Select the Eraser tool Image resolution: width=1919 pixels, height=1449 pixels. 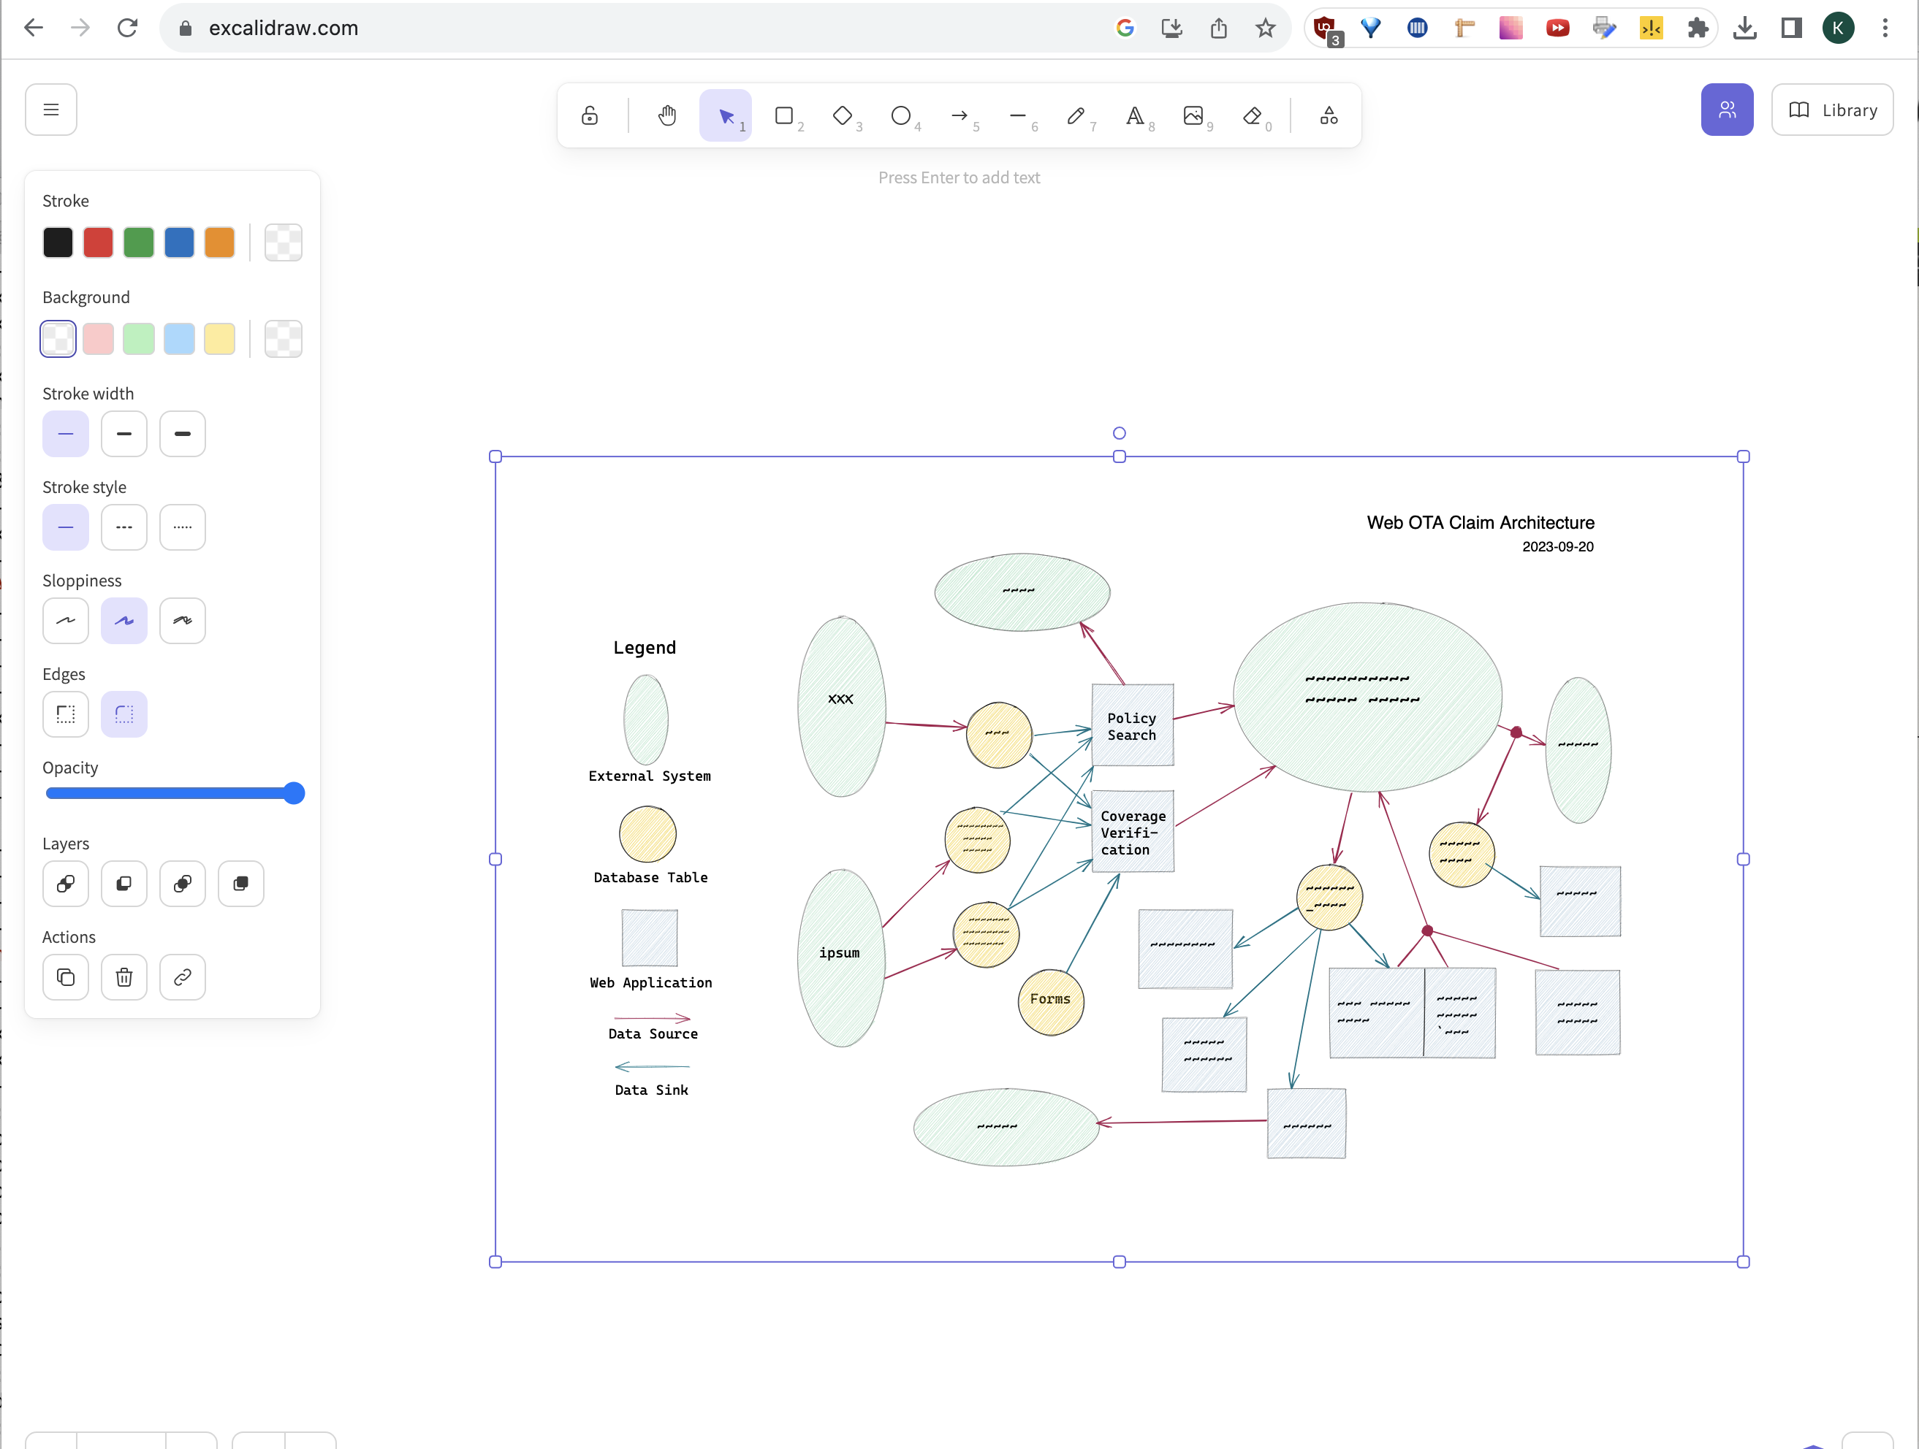1252,115
